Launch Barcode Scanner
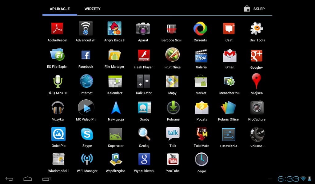 (172, 29)
